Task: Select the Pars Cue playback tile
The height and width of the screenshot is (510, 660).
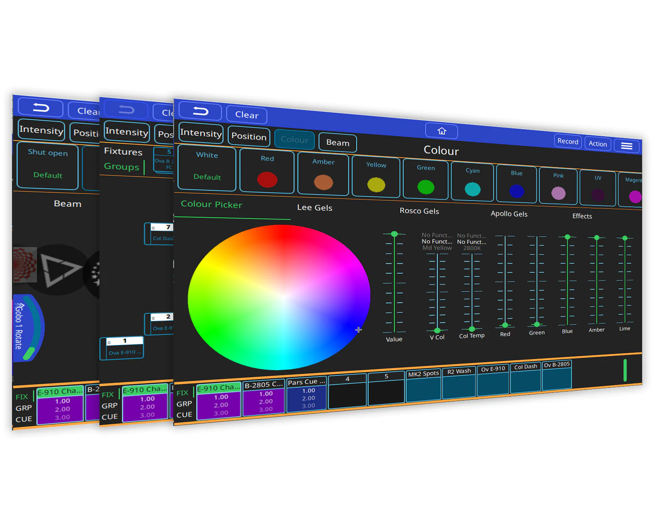Action: tap(307, 394)
